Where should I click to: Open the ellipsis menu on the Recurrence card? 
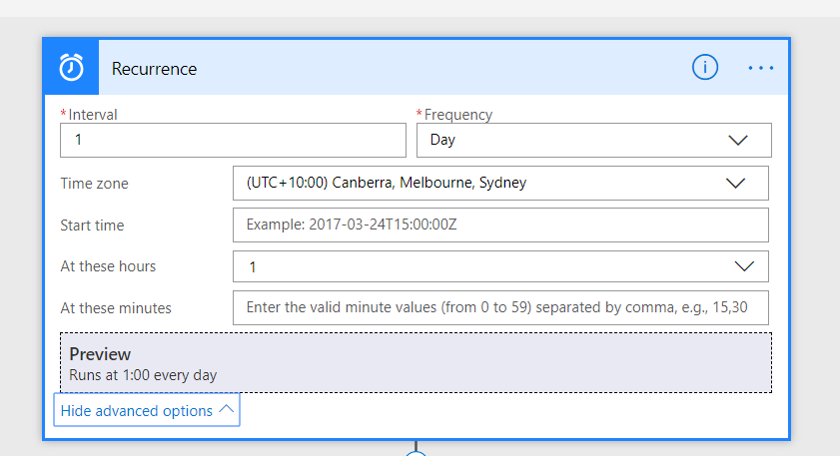click(x=761, y=68)
